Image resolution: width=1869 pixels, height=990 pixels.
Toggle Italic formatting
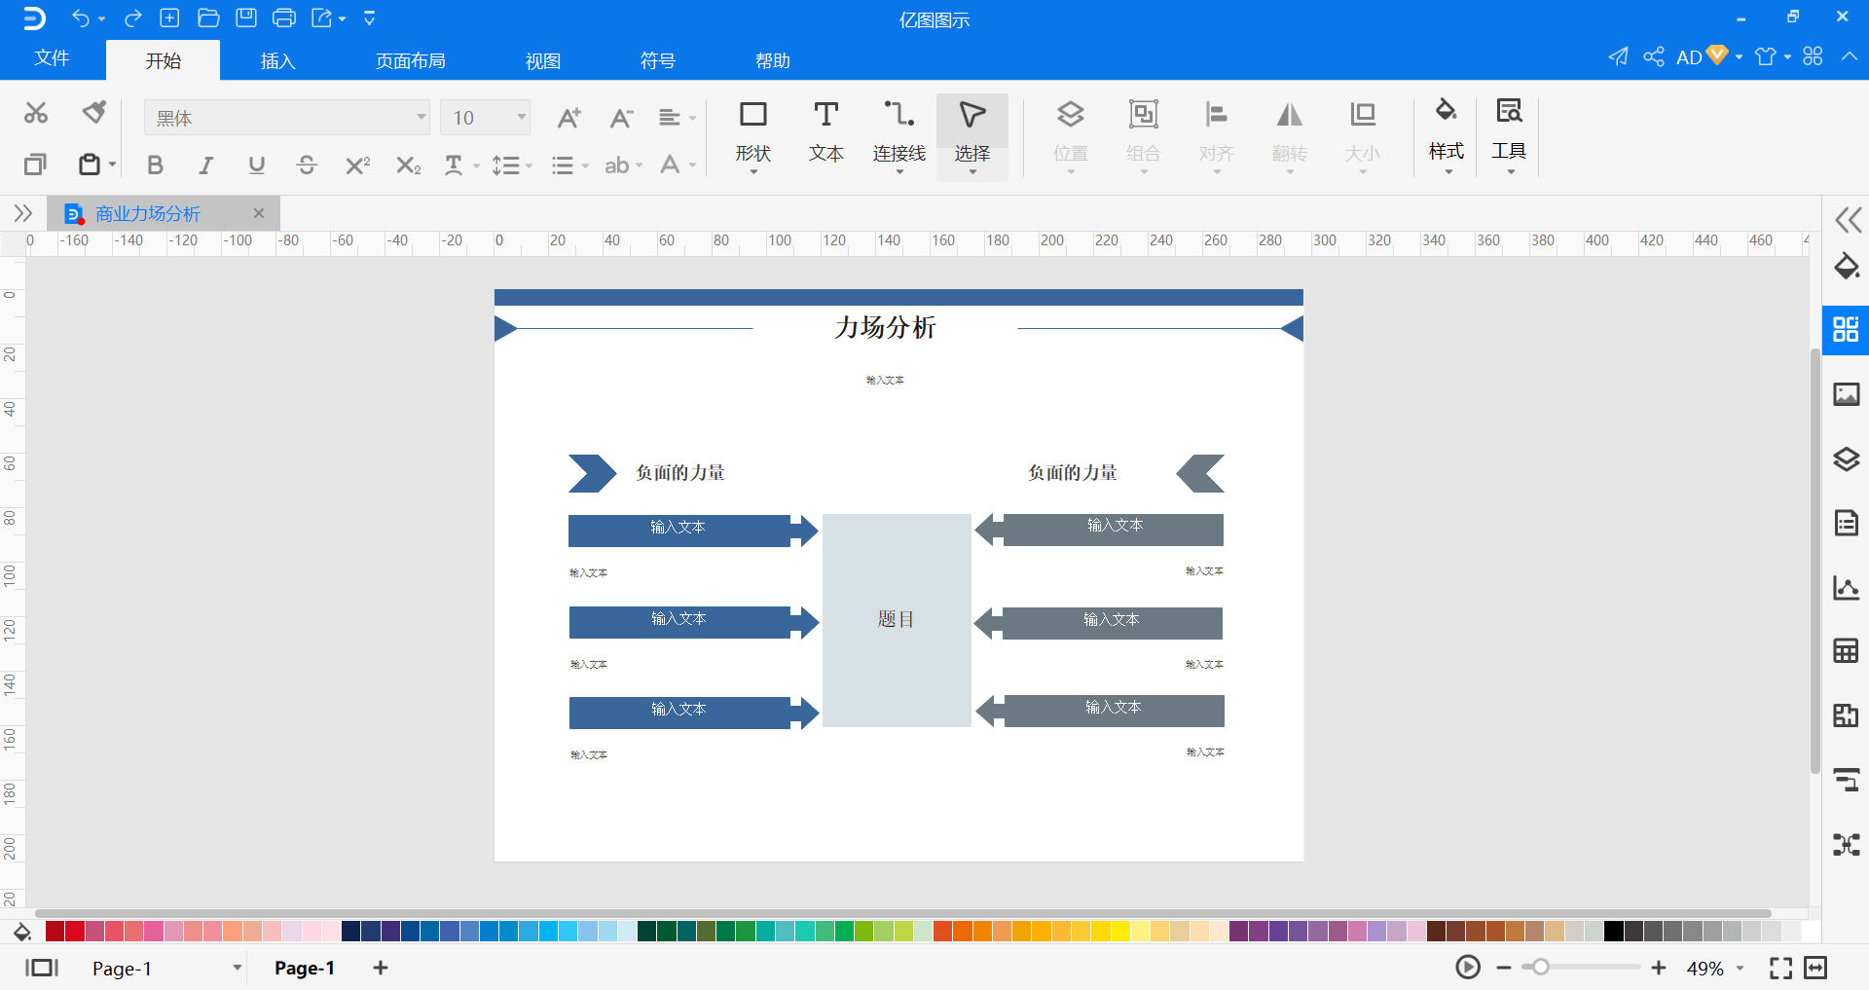pos(205,165)
